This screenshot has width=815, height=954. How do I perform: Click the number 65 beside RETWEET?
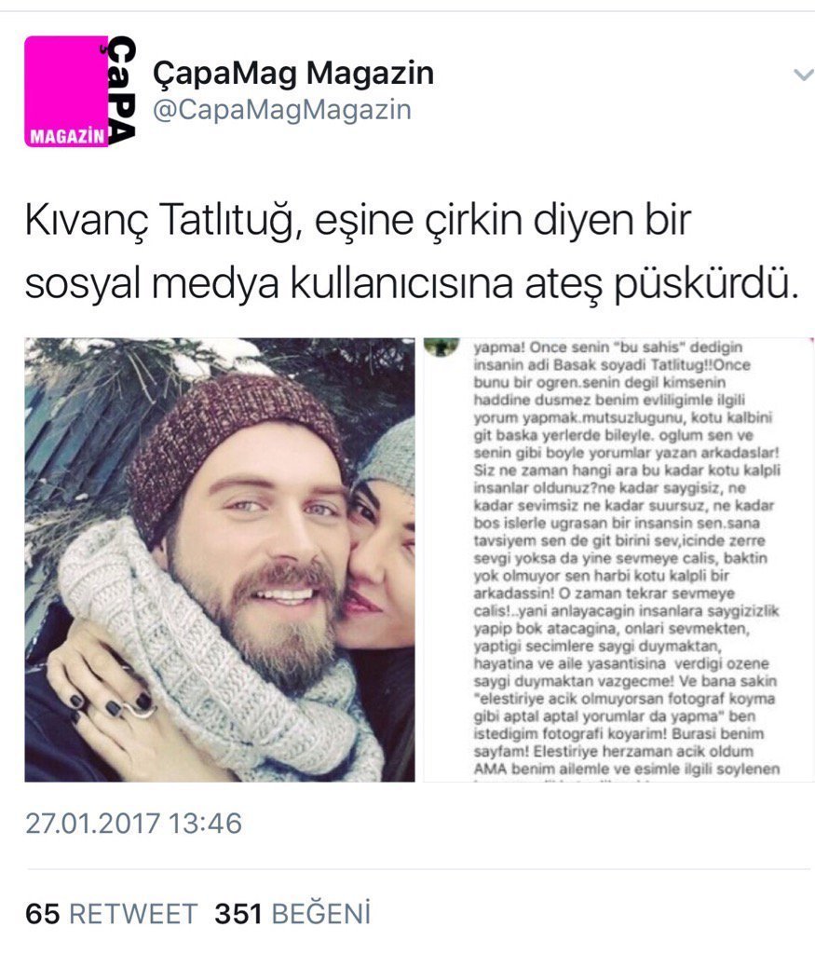point(43,914)
